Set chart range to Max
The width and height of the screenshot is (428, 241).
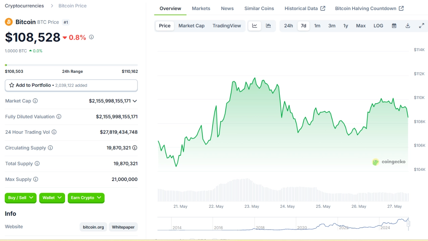[361, 26]
